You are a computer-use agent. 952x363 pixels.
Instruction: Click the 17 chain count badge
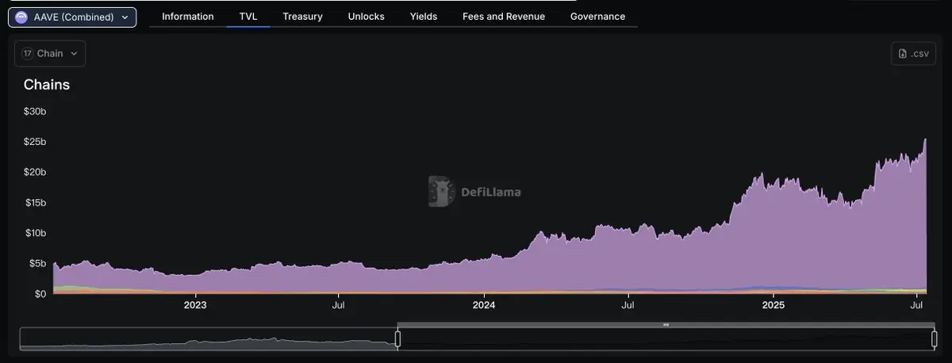(28, 54)
